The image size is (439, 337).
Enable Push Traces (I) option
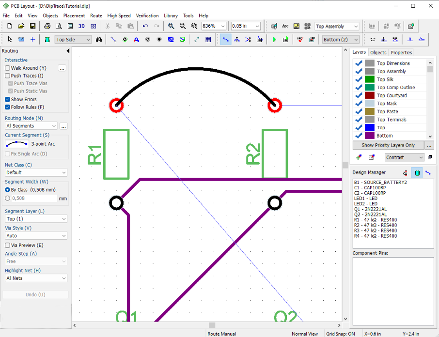click(8, 76)
